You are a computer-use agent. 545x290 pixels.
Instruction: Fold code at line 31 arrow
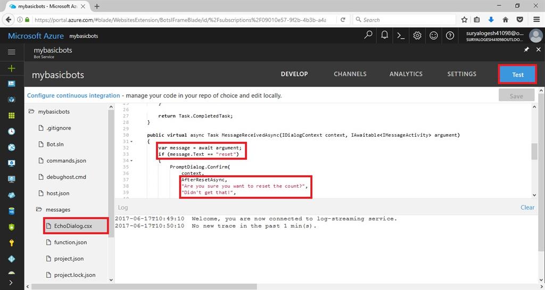[131, 142]
